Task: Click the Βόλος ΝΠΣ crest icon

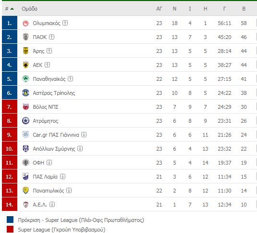Action: pyautogui.click(x=25, y=107)
